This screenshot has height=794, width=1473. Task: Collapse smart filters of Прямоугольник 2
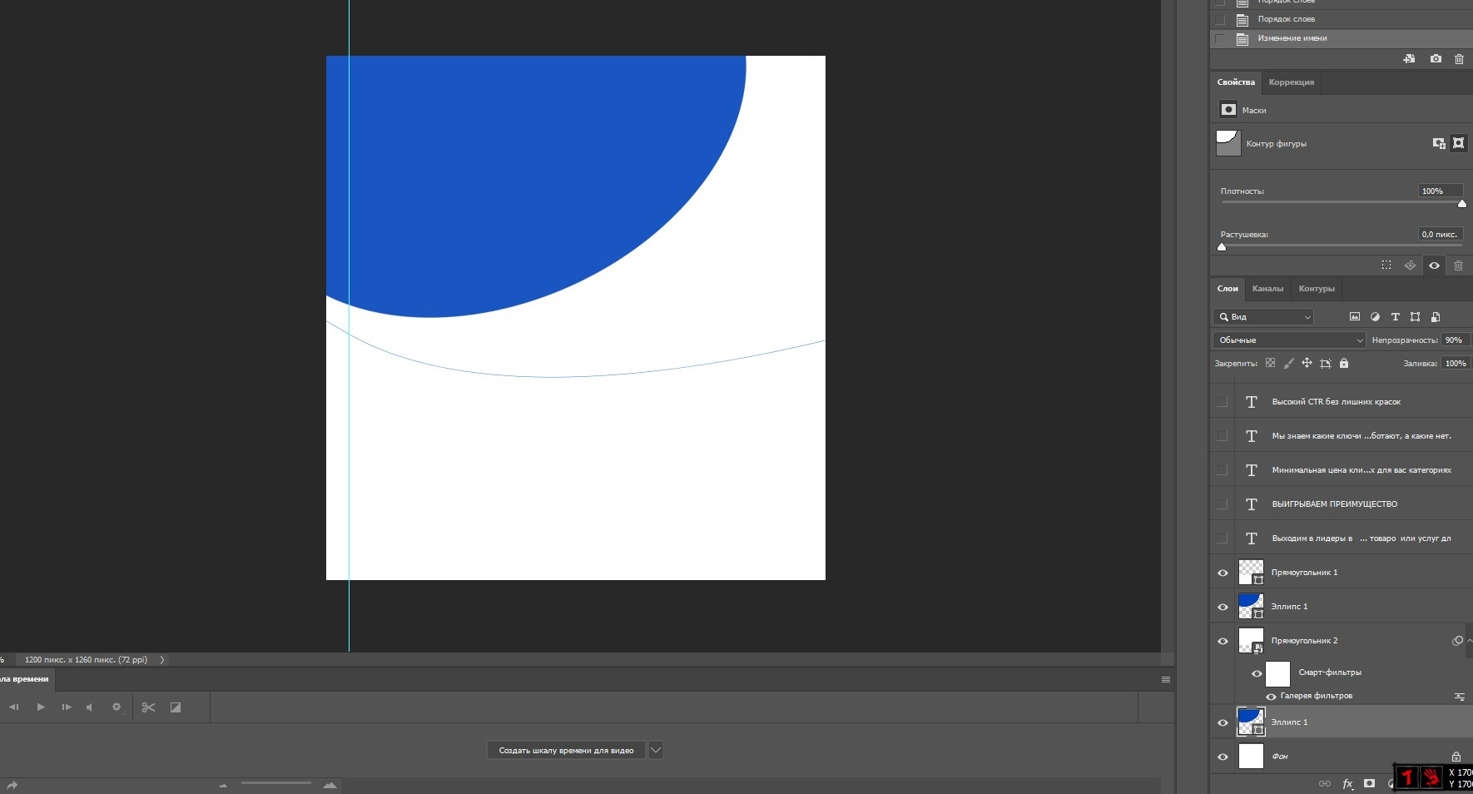pos(1469,640)
